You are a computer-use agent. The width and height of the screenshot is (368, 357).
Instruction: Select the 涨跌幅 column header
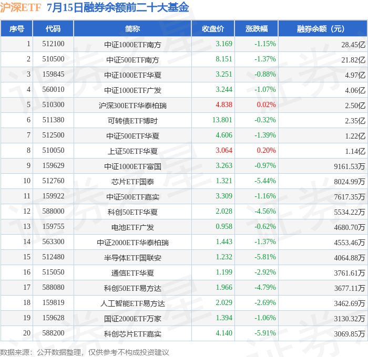[257, 28]
